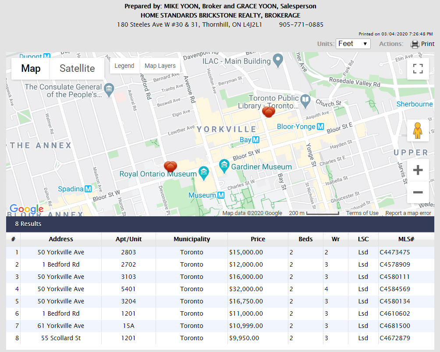Open the map Legend
Image resolution: width=440 pixels, height=352 pixels.
click(x=124, y=66)
